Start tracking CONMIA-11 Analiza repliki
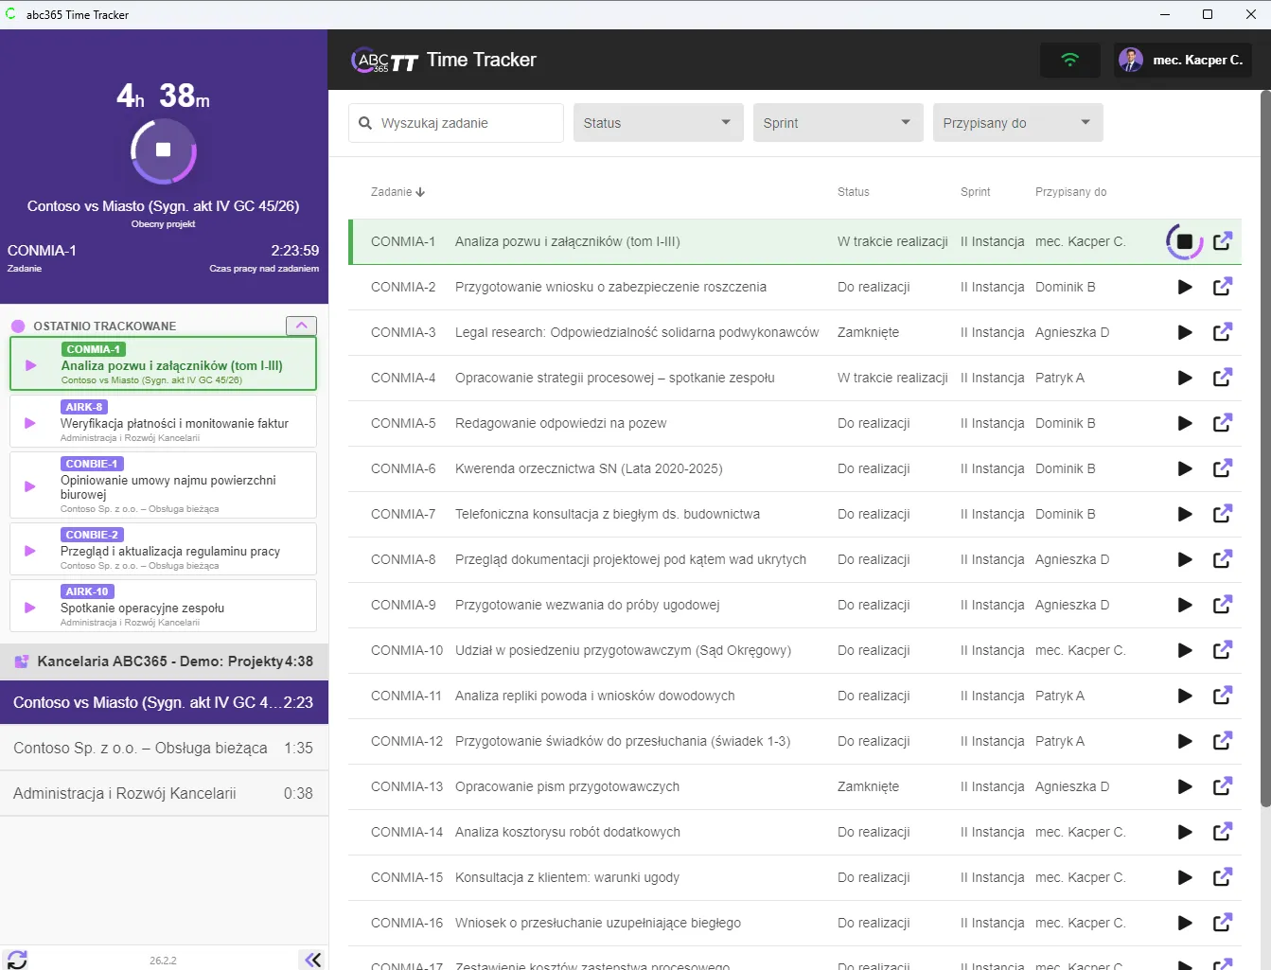 click(x=1184, y=696)
